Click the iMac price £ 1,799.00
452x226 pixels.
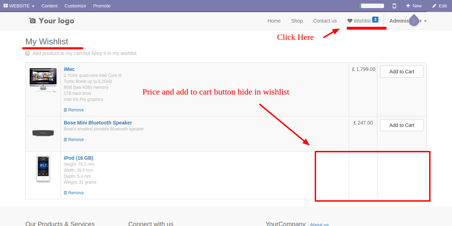(364, 69)
